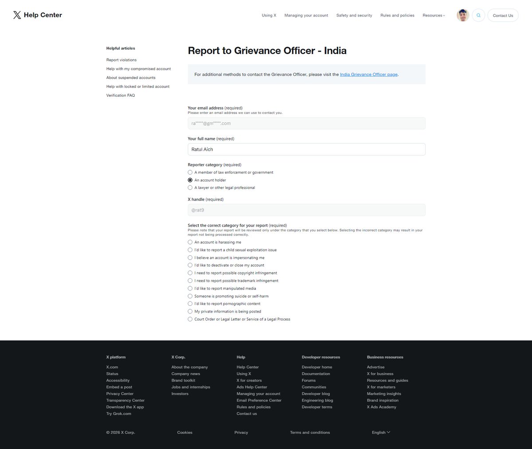Open Developer home footer link
The image size is (532, 449).
(317, 367)
